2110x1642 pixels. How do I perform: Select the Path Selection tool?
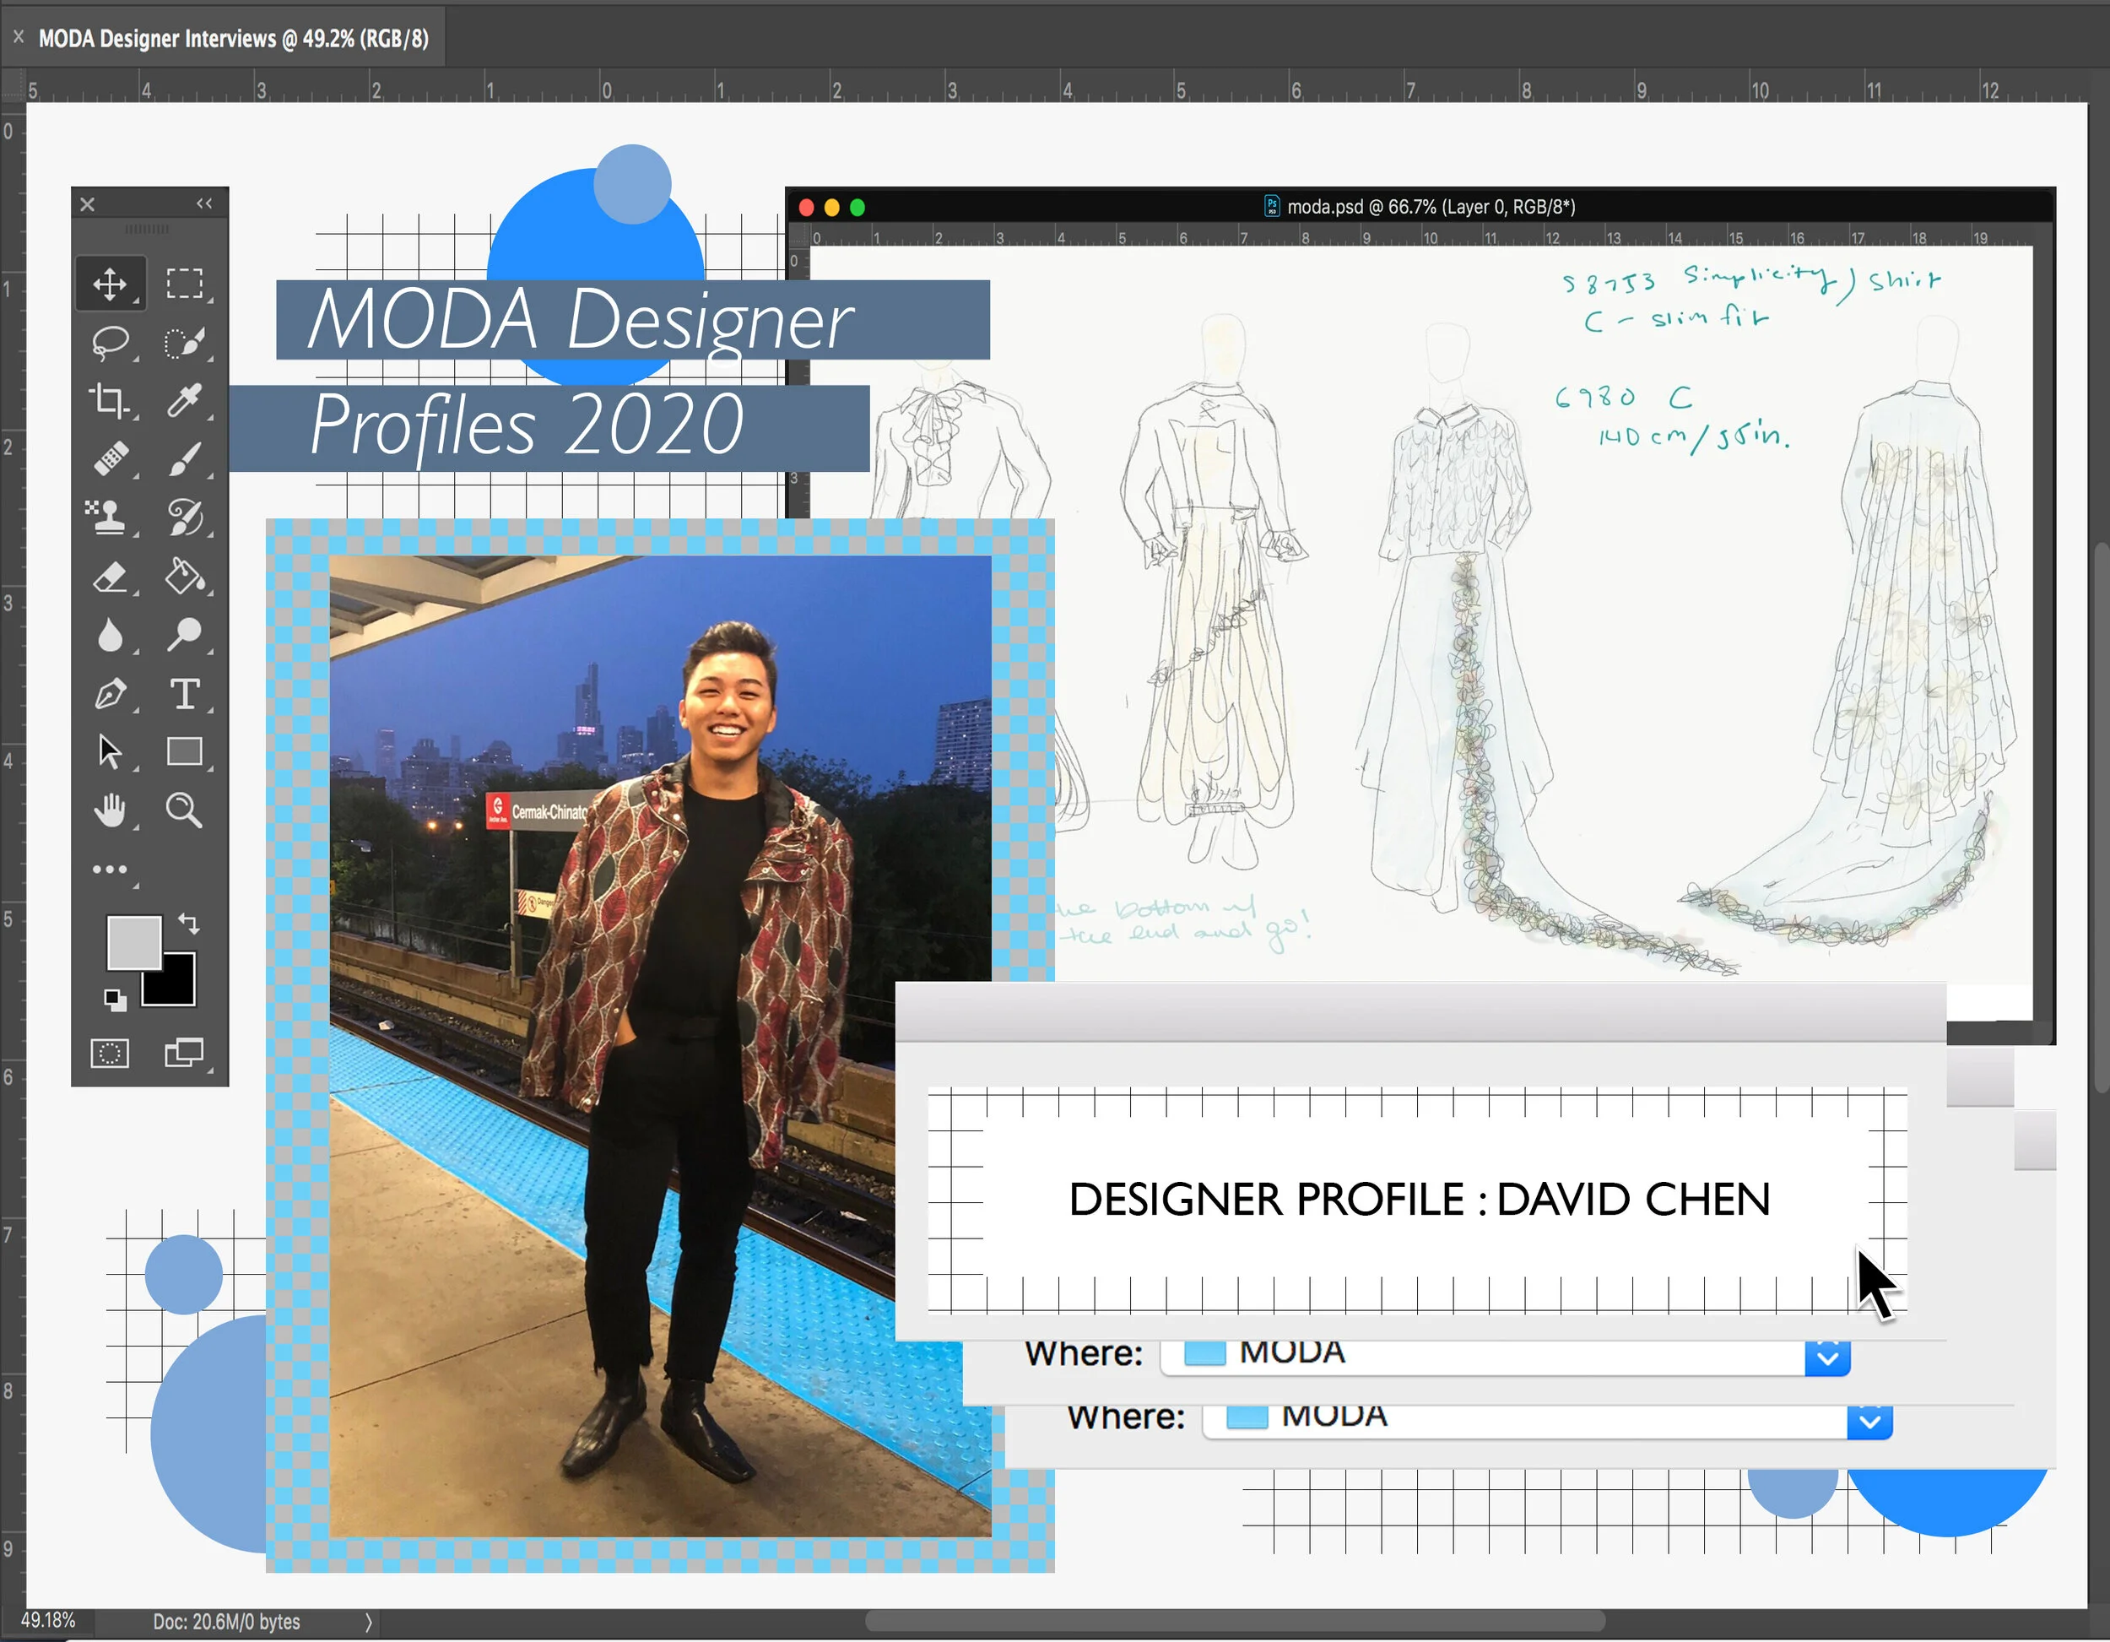tap(110, 752)
